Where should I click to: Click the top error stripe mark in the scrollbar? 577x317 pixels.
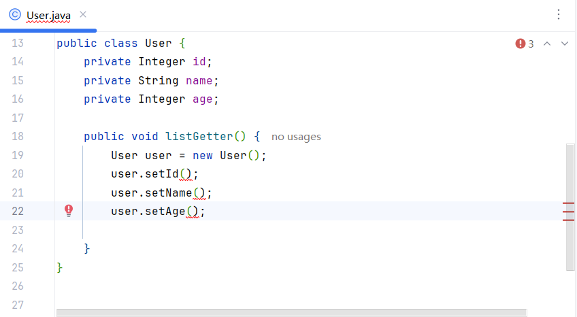(569, 203)
